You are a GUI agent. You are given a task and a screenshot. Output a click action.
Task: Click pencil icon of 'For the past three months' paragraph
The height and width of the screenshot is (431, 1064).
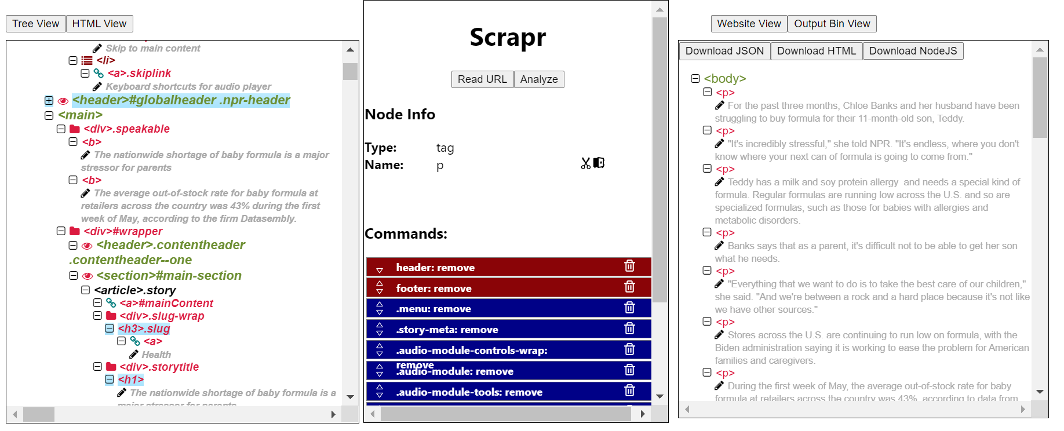720,105
